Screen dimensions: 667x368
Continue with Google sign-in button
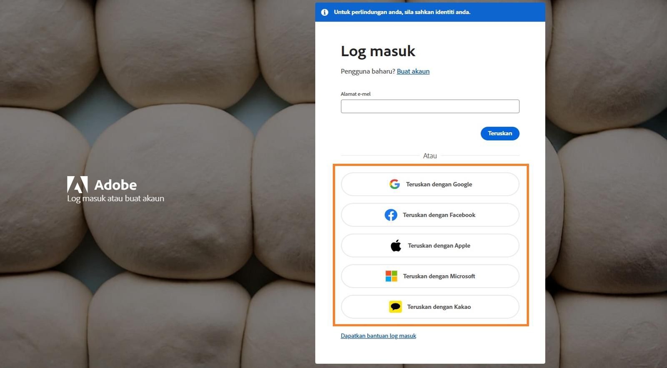click(x=430, y=184)
